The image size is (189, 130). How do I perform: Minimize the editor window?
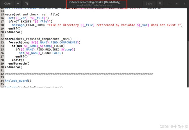click(169, 3)
